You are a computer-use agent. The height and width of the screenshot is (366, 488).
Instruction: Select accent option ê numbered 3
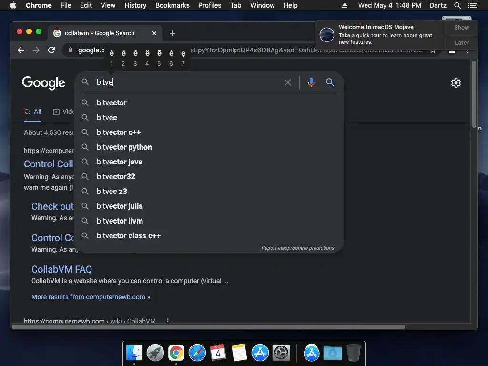(135, 58)
